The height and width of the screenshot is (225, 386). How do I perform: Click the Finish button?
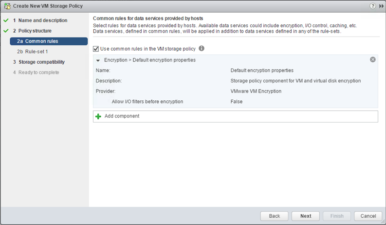pyautogui.click(x=336, y=216)
